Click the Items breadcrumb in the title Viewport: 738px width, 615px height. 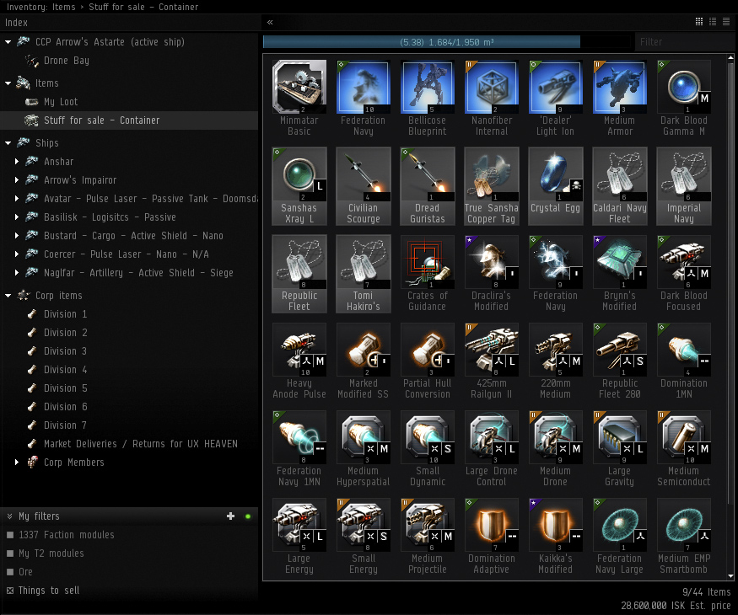(x=64, y=7)
